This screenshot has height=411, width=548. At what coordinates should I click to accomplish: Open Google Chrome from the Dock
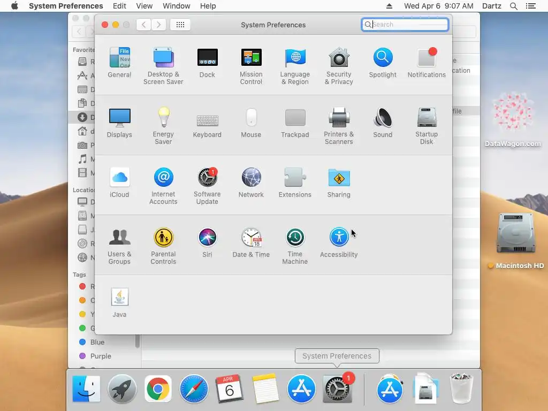[x=158, y=389]
